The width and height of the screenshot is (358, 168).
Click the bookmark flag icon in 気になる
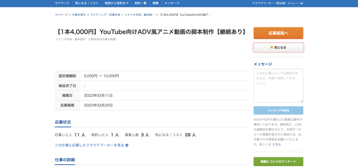click(x=272, y=47)
